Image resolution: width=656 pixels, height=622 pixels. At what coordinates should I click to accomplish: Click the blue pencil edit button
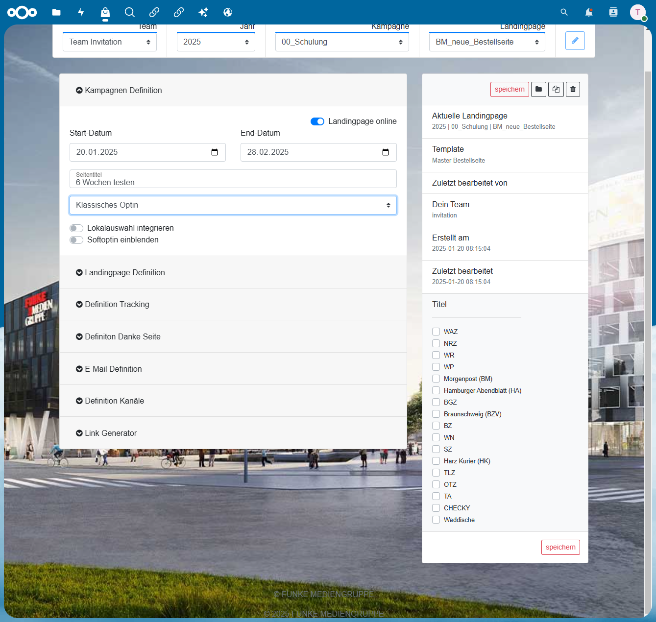tap(575, 41)
